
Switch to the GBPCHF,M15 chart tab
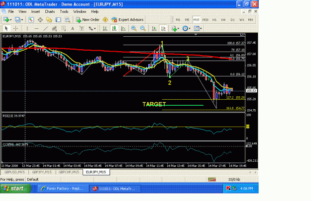pos(69,172)
